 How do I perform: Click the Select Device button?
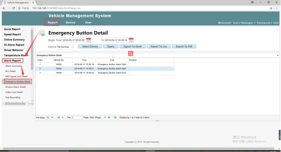click(90, 46)
